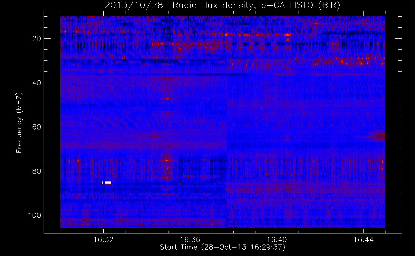Click the 16:40 time tick label
Screen dimensions: 415x256
277,240
